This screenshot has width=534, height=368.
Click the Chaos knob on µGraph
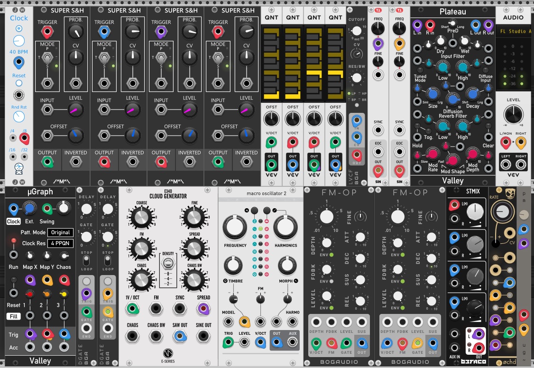[x=64, y=255]
